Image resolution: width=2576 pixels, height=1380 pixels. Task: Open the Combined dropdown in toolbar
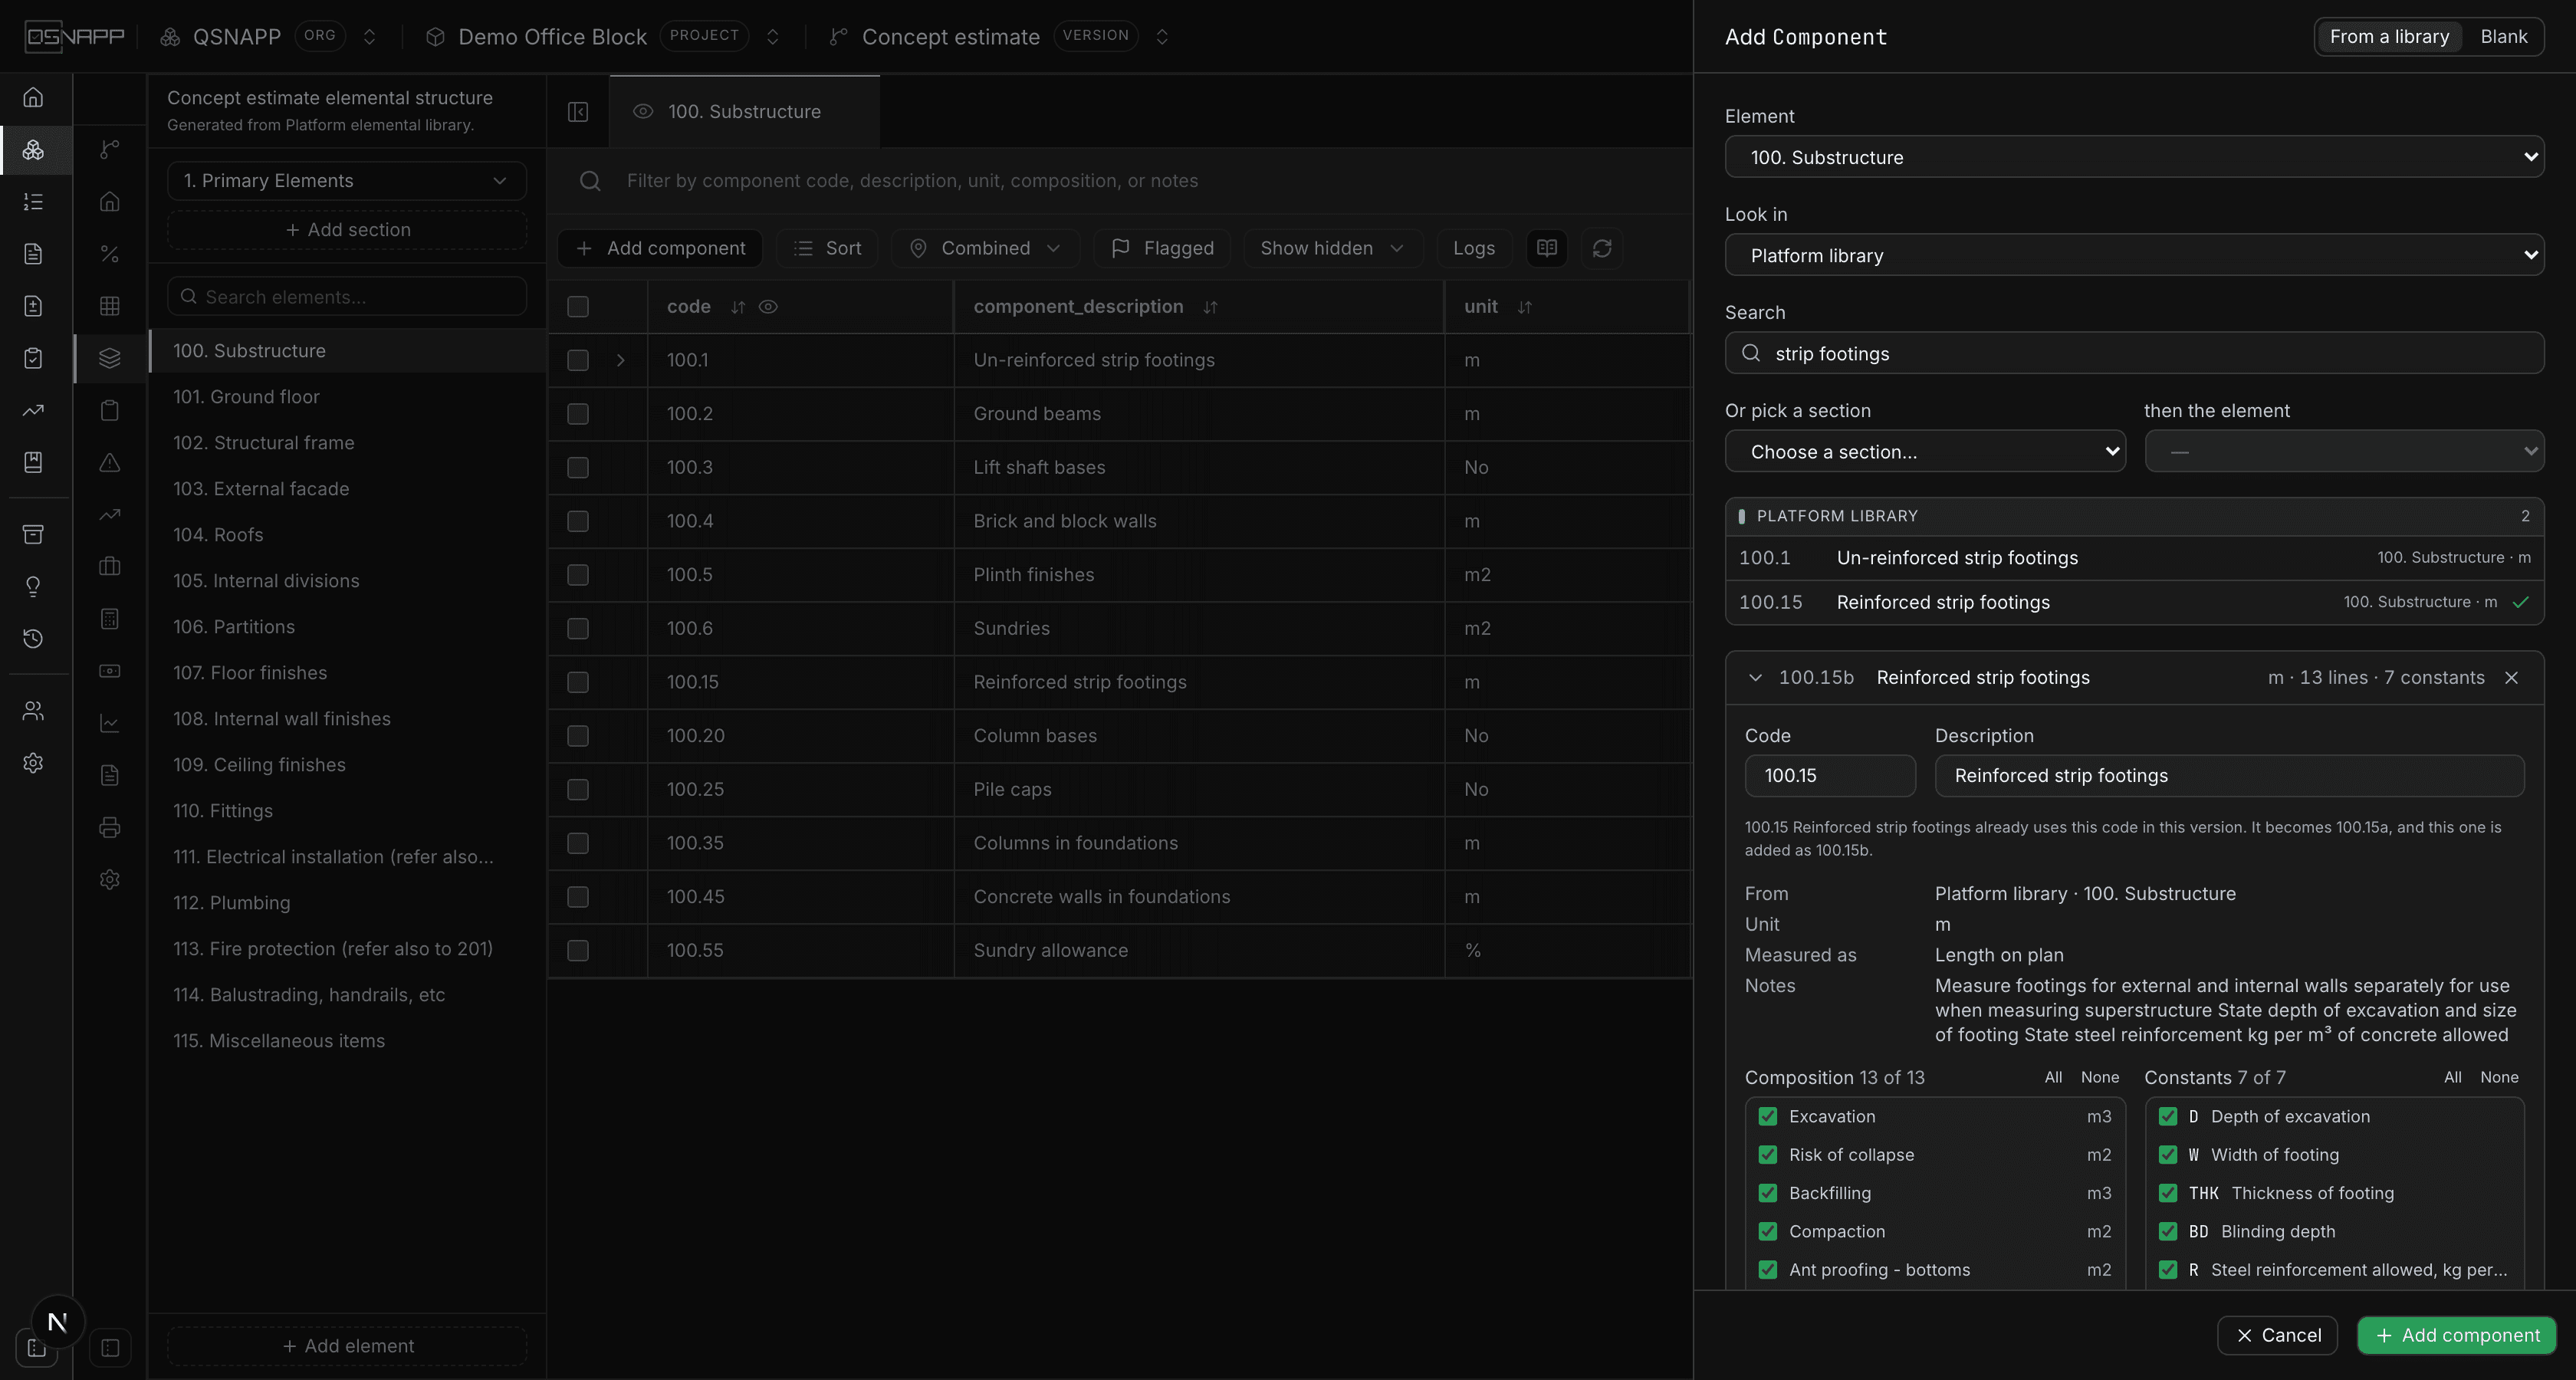[x=985, y=248]
